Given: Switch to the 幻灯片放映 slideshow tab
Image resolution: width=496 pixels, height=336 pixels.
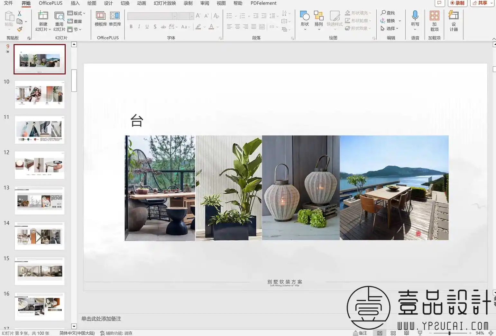Looking at the screenshot, I should point(165,3).
